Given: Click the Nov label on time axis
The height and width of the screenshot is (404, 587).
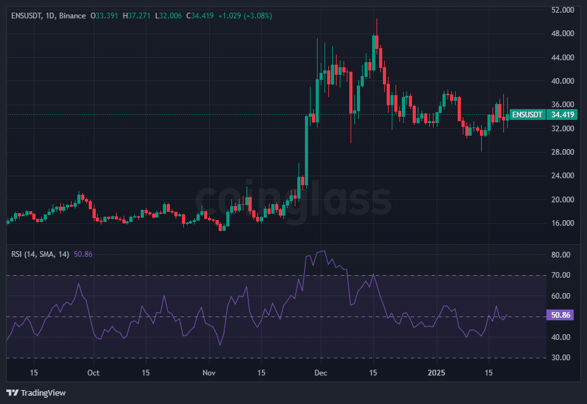Looking at the screenshot, I should pyautogui.click(x=207, y=372).
